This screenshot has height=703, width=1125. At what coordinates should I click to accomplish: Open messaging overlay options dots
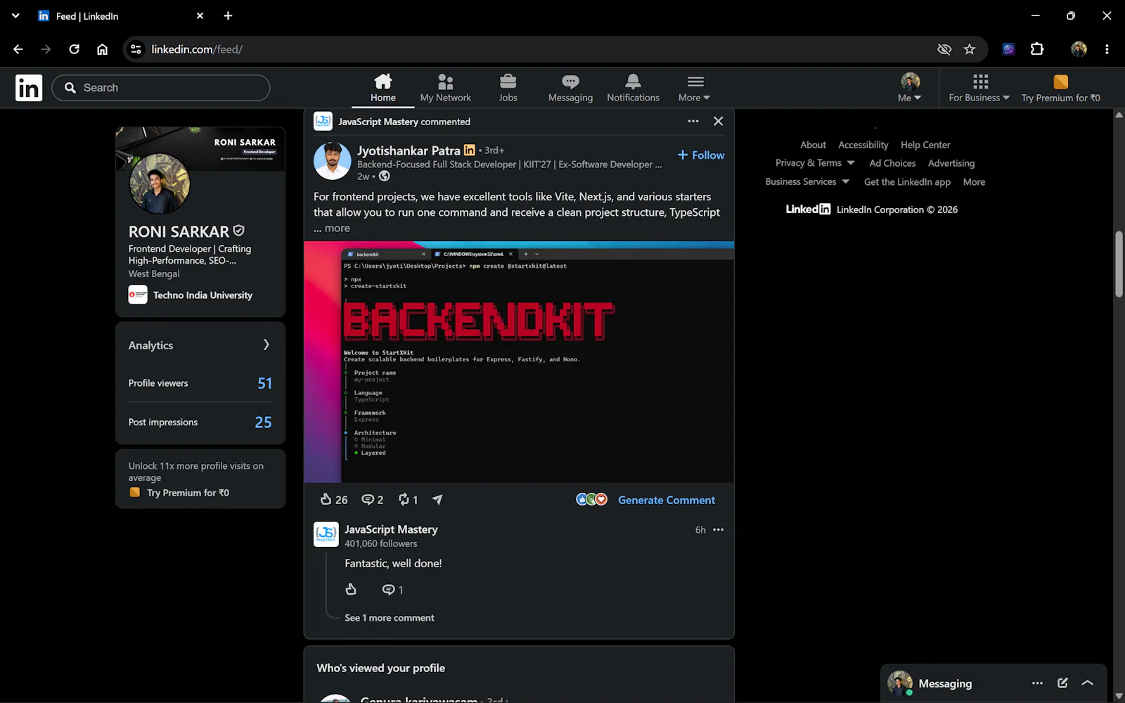coord(1037,683)
